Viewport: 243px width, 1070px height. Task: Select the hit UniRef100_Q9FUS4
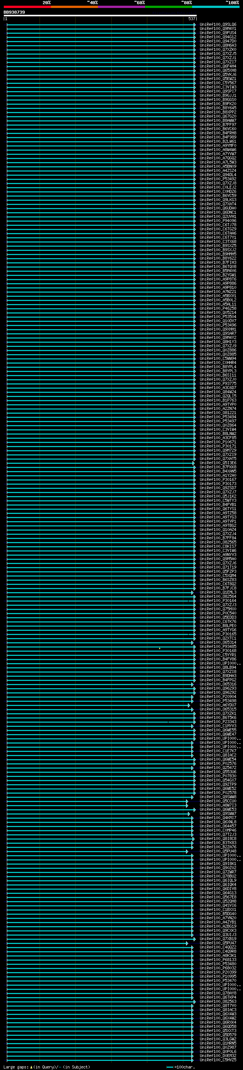coord(218,33)
